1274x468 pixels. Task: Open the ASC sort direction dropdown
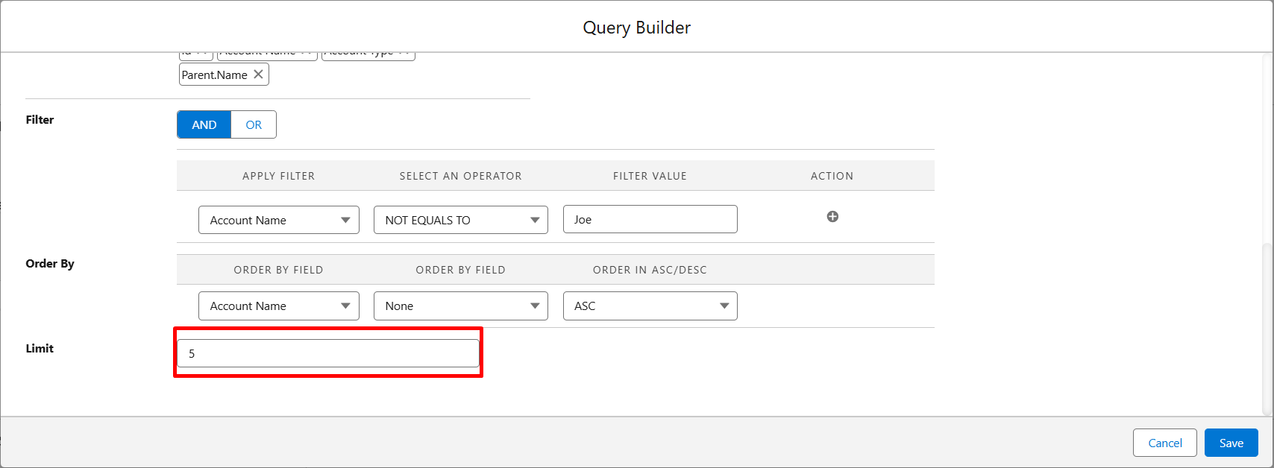click(x=650, y=306)
